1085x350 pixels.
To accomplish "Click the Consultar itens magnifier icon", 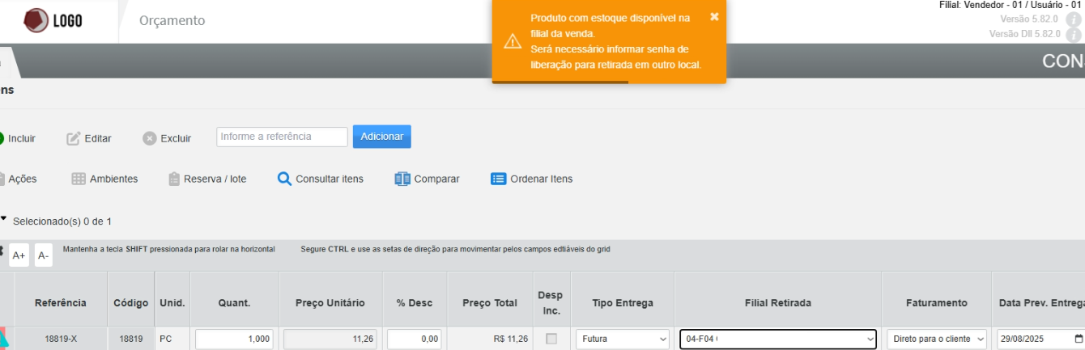I will (x=284, y=179).
